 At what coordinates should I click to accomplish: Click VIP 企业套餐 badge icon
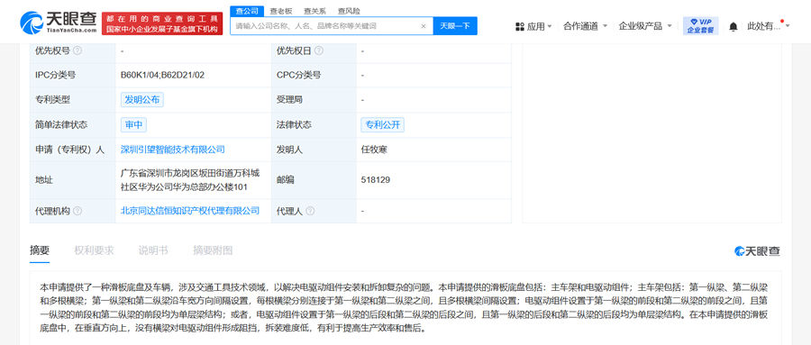click(700, 26)
